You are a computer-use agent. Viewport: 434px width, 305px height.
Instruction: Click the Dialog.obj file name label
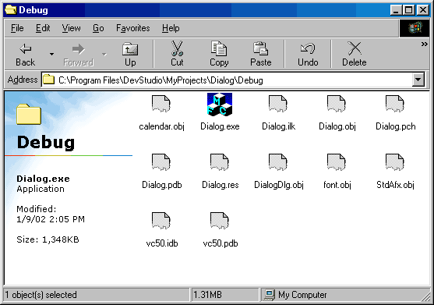click(337, 126)
